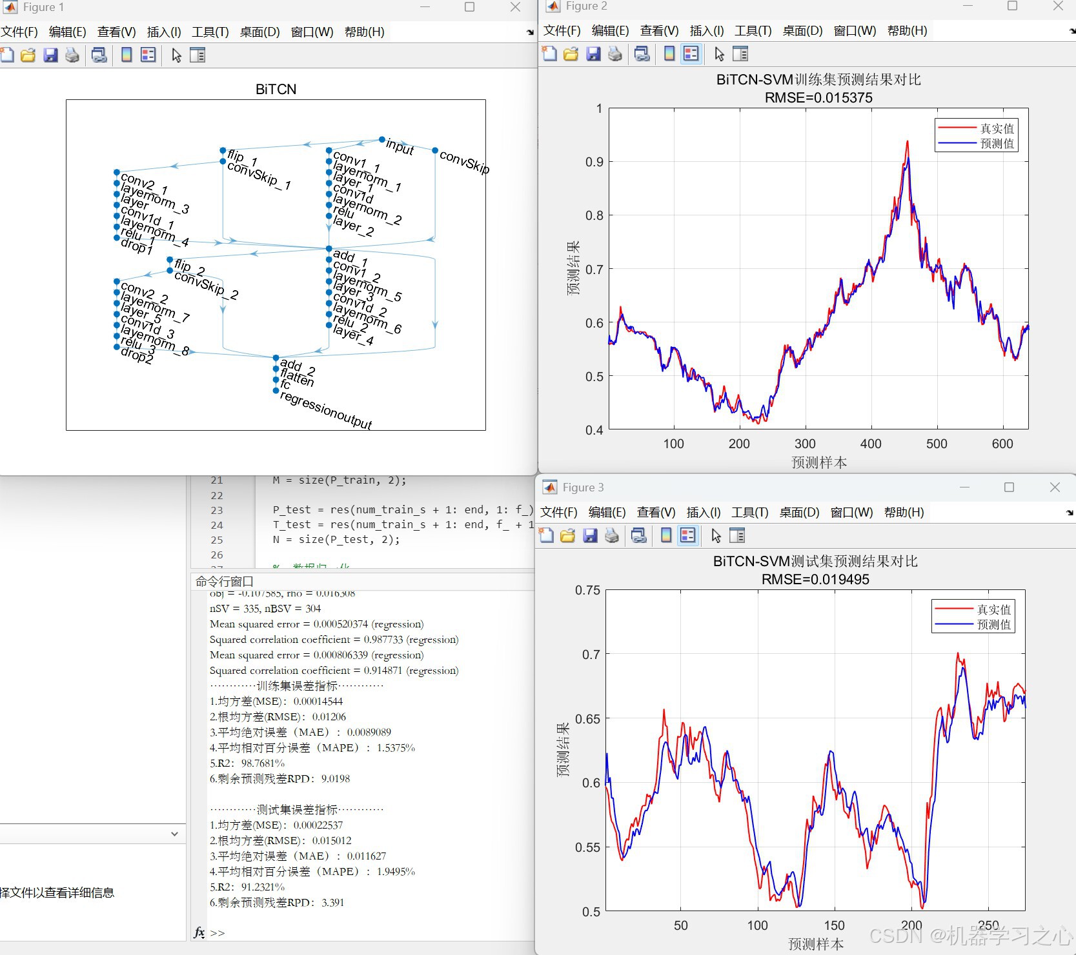Click Link Plot icon in Figure 1 toolbar
The width and height of the screenshot is (1076, 955).
(99, 55)
